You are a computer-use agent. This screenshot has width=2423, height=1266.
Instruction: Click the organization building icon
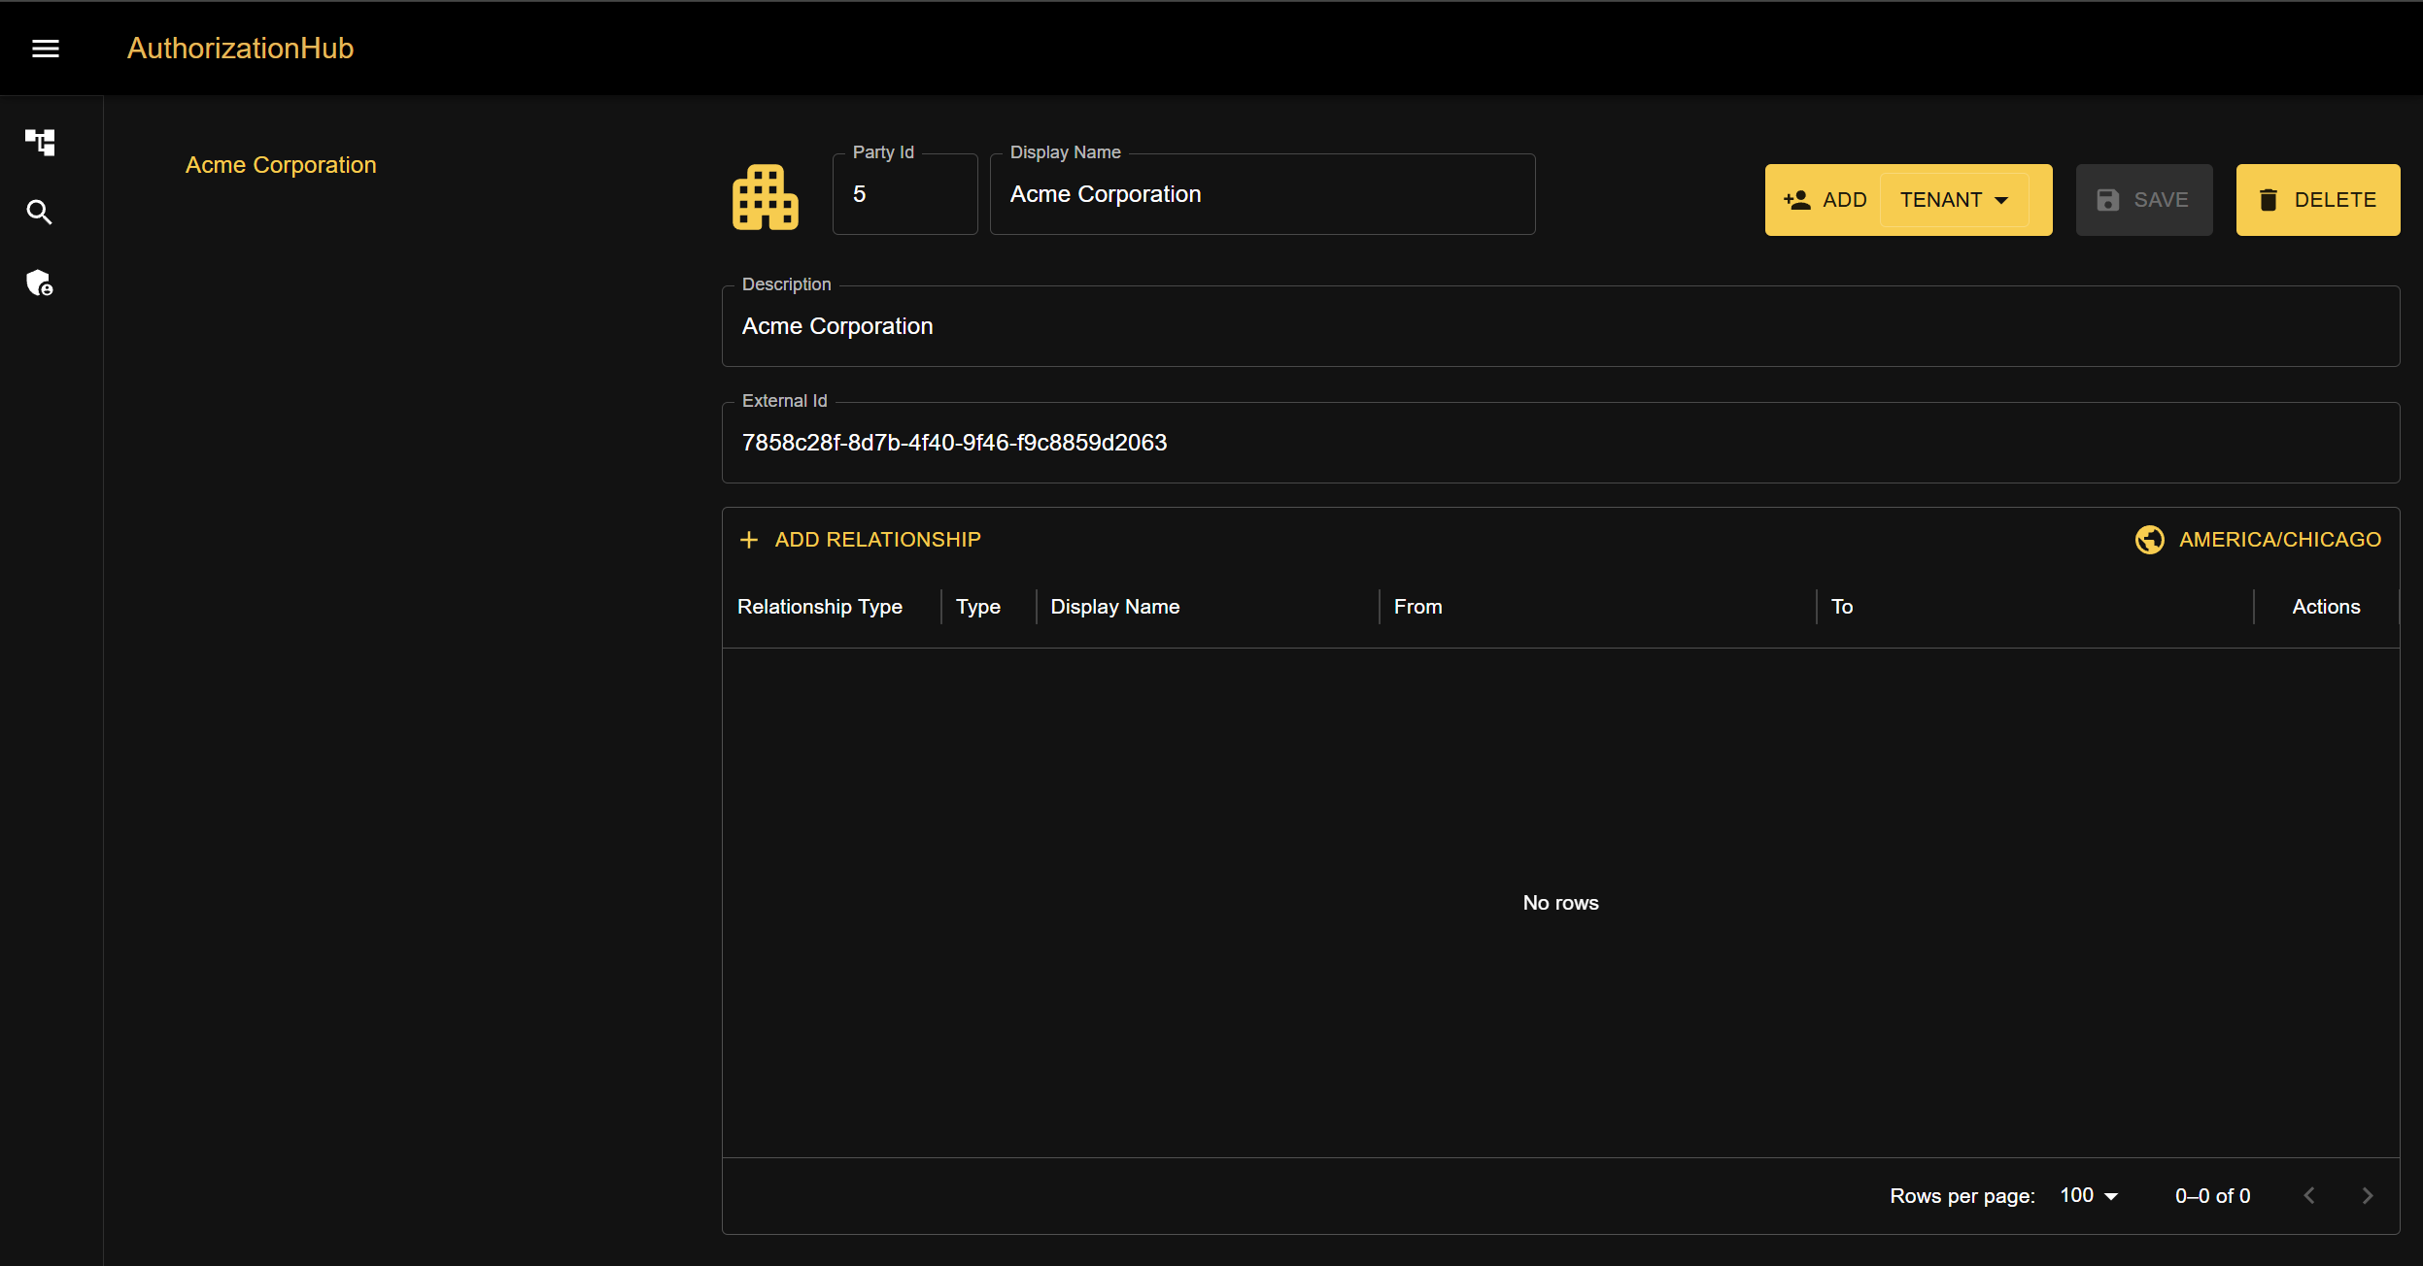(x=766, y=197)
